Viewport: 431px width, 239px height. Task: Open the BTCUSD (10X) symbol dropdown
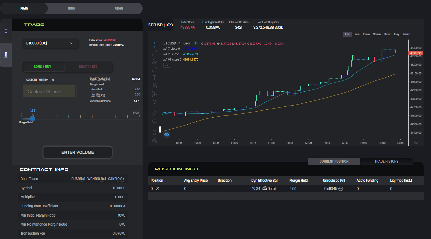50,43
